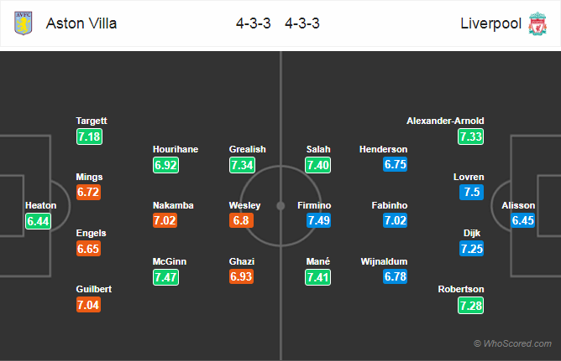The height and width of the screenshot is (361, 561).
Task: Click the player name Nakamba
Action: click(173, 205)
